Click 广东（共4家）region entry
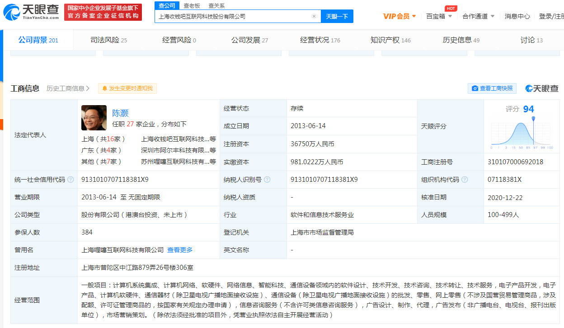This screenshot has width=564, height=328. [102, 150]
